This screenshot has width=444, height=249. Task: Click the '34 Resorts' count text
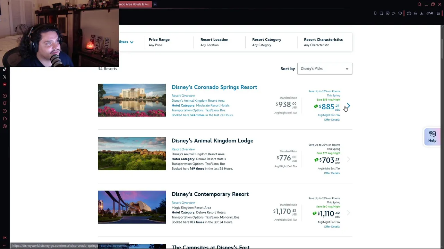coord(108,69)
